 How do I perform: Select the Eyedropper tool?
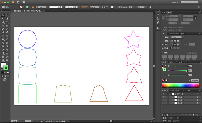click(x=3, y=50)
